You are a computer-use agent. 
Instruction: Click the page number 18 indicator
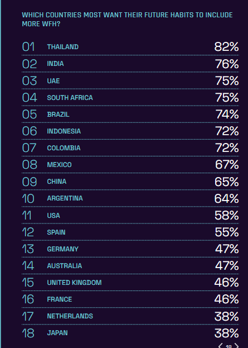(228, 346)
